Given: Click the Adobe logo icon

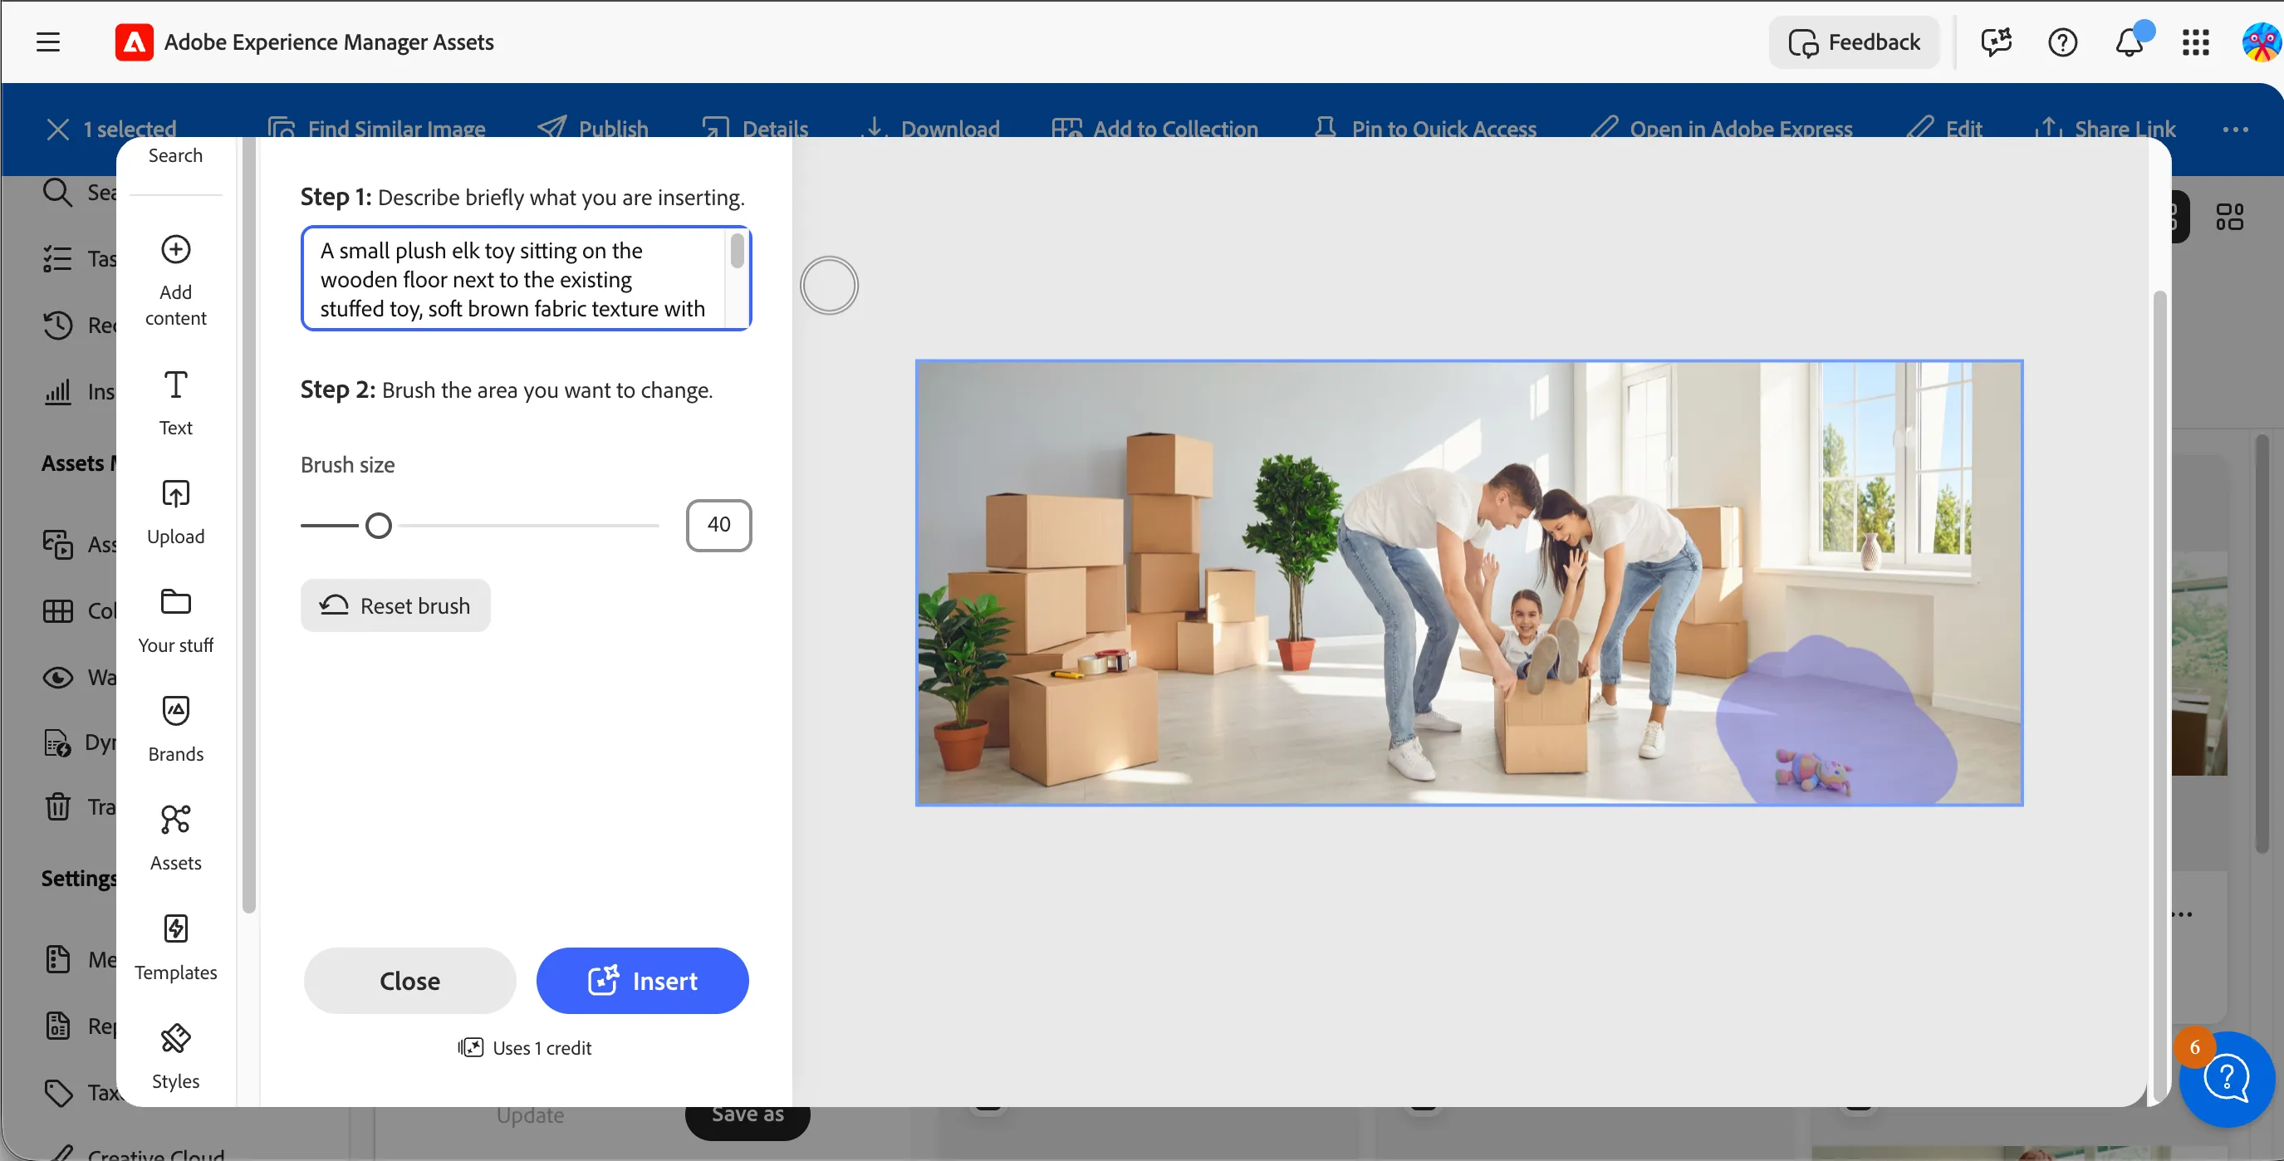Looking at the screenshot, I should click(134, 42).
